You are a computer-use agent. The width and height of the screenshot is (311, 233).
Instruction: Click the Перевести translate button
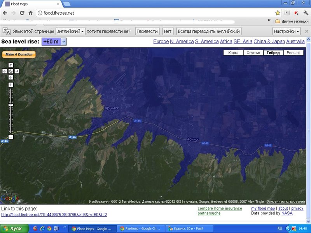[147, 31]
